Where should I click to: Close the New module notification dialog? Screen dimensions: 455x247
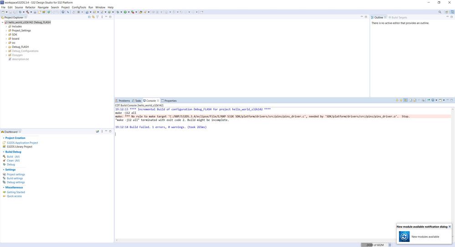[x=450, y=226]
